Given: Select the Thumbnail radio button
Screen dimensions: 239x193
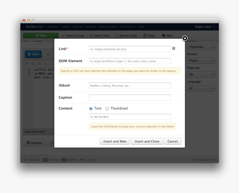Looking at the screenshot, I should pyautogui.click(x=107, y=108).
